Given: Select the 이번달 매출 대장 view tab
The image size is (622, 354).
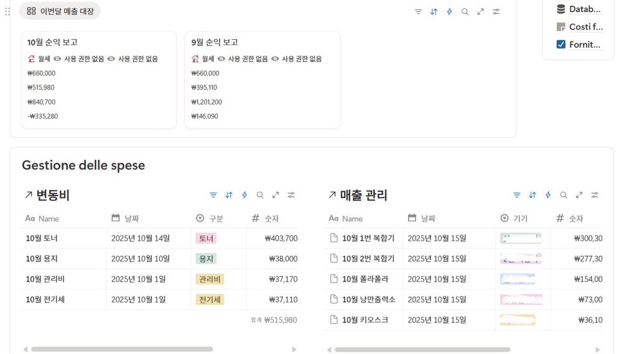Looking at the screenshot, I should 60,11.
